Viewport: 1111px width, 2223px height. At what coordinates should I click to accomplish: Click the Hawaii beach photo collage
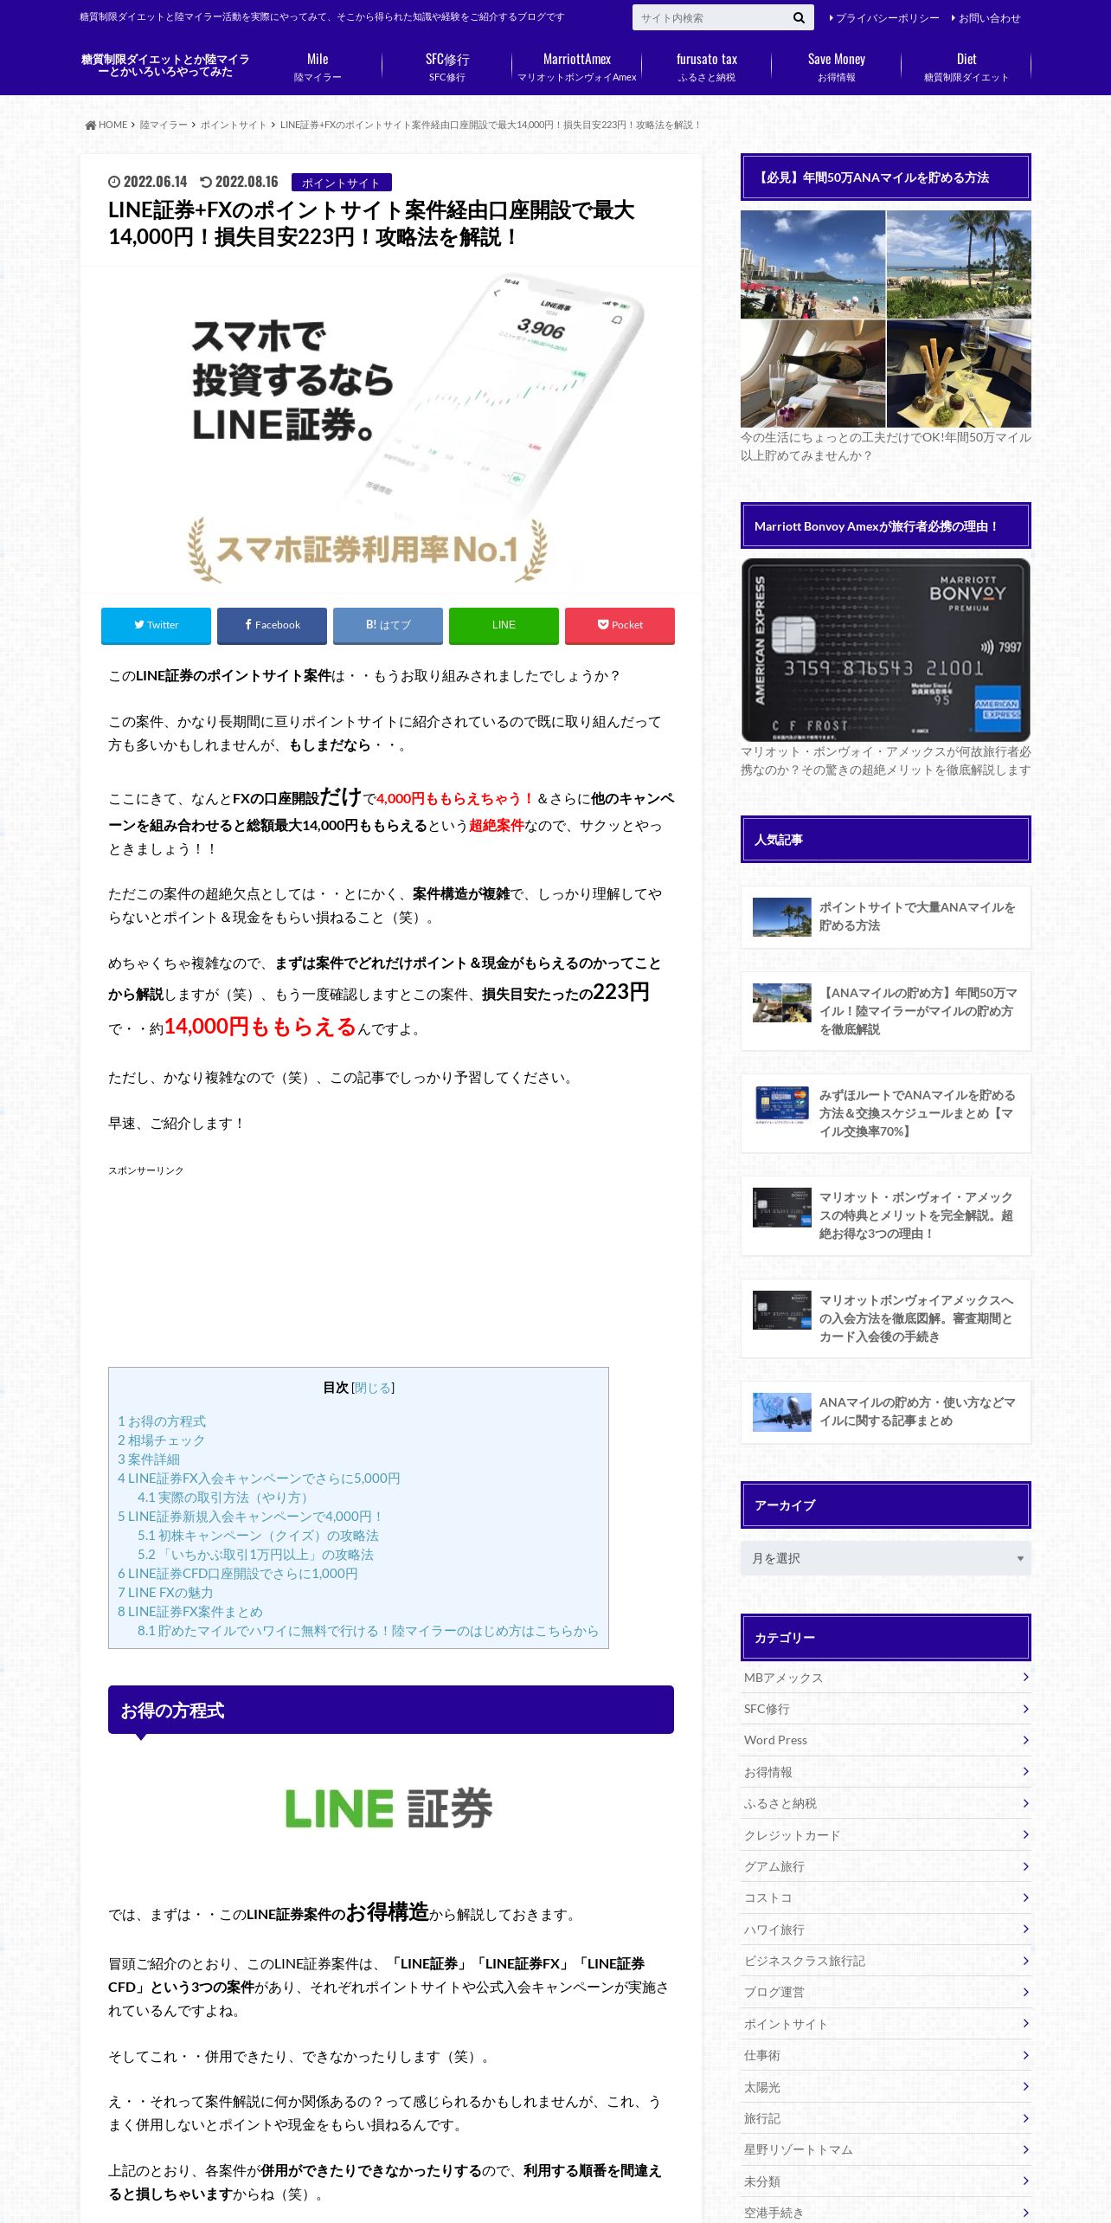[x=886, y=319]
